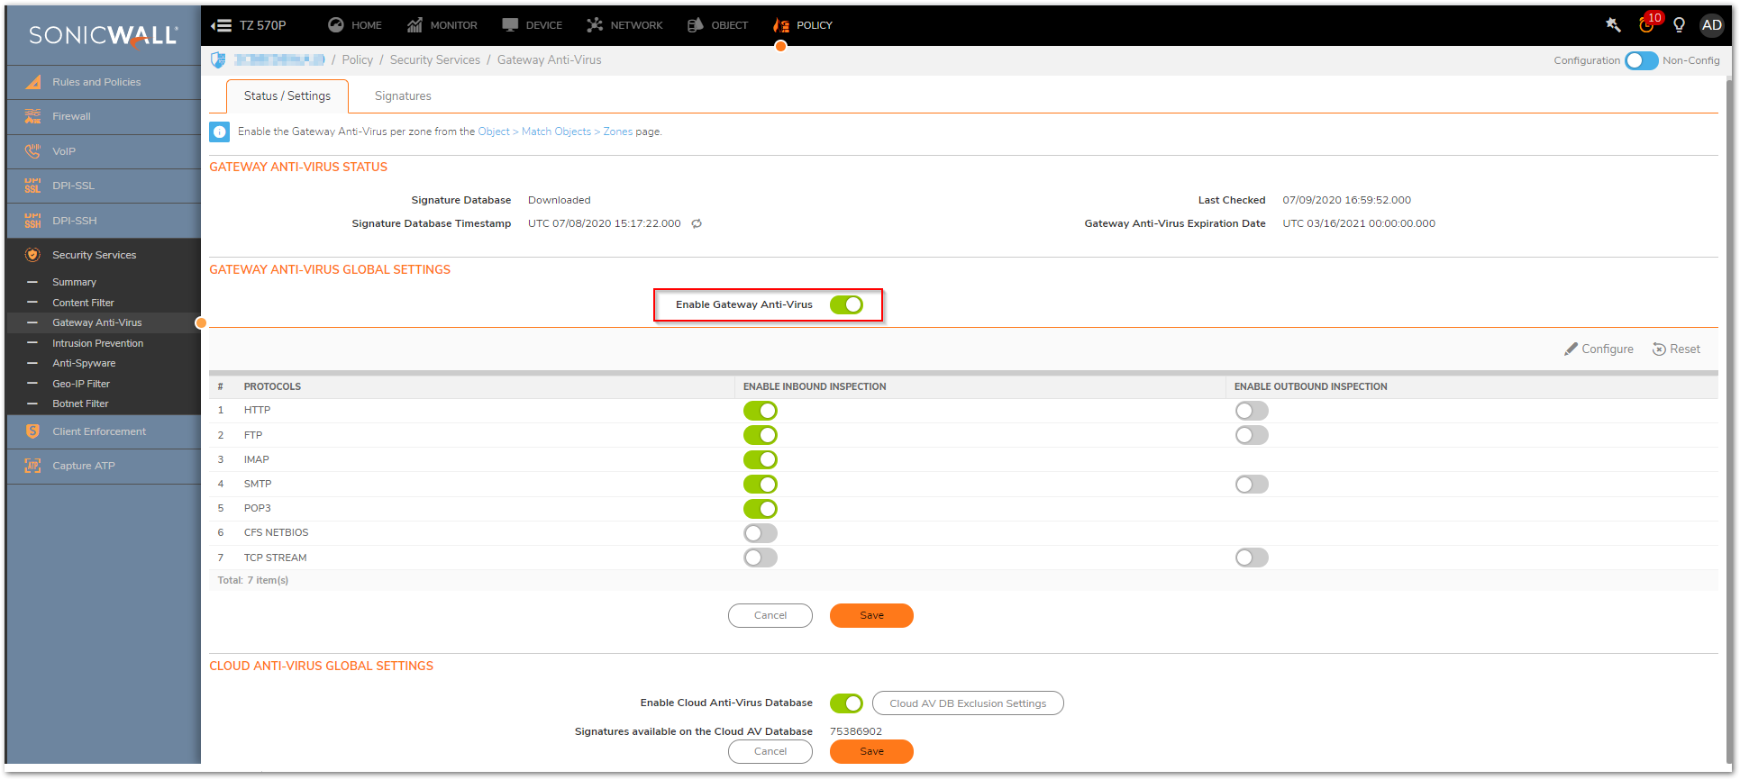Disable IMAP inbound inspection

[761, 459]
